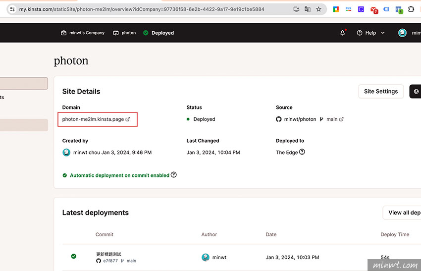Click the install app icon in address bar
Image resolution: width=421 pixels, height=271 pixels.
point(296,9)
